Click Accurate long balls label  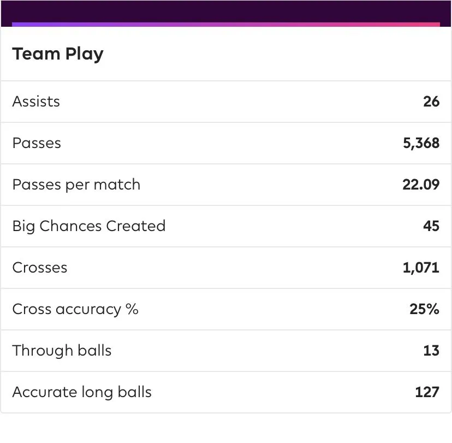(x=82, y=392)
